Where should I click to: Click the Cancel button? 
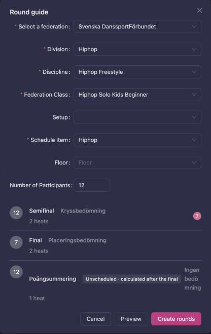click(x=95, y=319)
